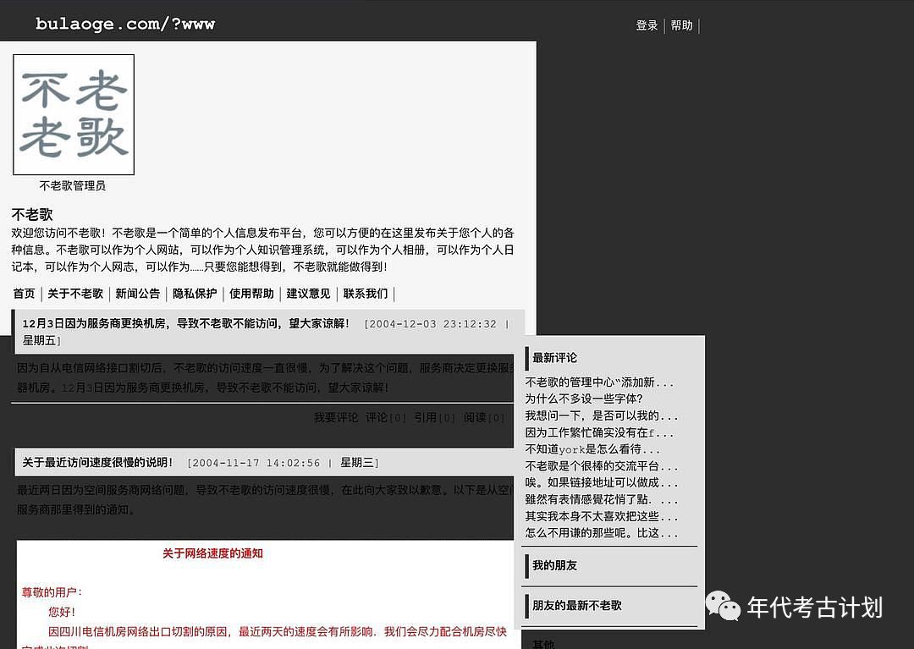The height and width of the screenshot is (649, 914).
Task: Open 建议意见 navigation item
Action: tap(308, 294)
